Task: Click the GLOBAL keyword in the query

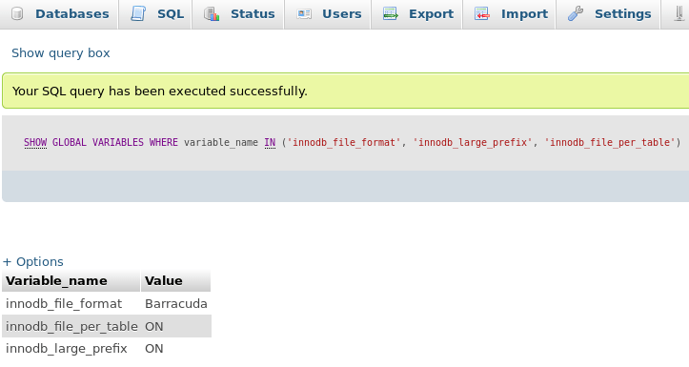Action: click(70, 142)
